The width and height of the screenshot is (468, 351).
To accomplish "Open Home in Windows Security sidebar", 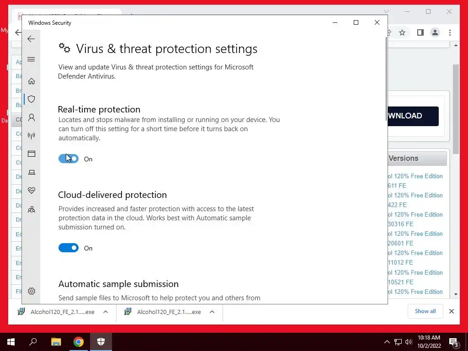I will pos(32,81).
